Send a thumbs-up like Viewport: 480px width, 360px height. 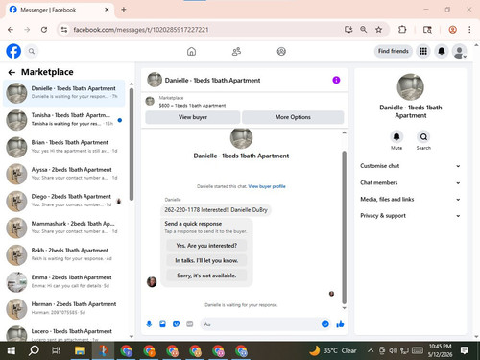pos(340,324)
